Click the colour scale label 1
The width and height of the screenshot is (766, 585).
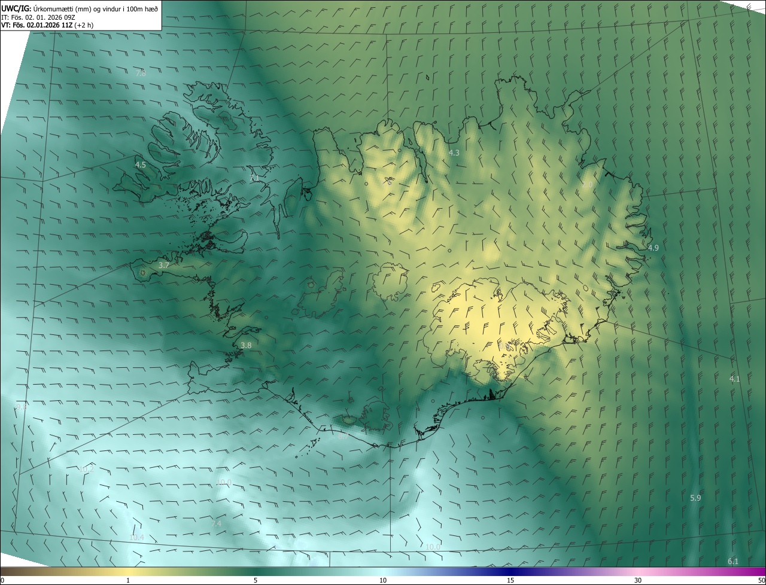pos(128,580)
